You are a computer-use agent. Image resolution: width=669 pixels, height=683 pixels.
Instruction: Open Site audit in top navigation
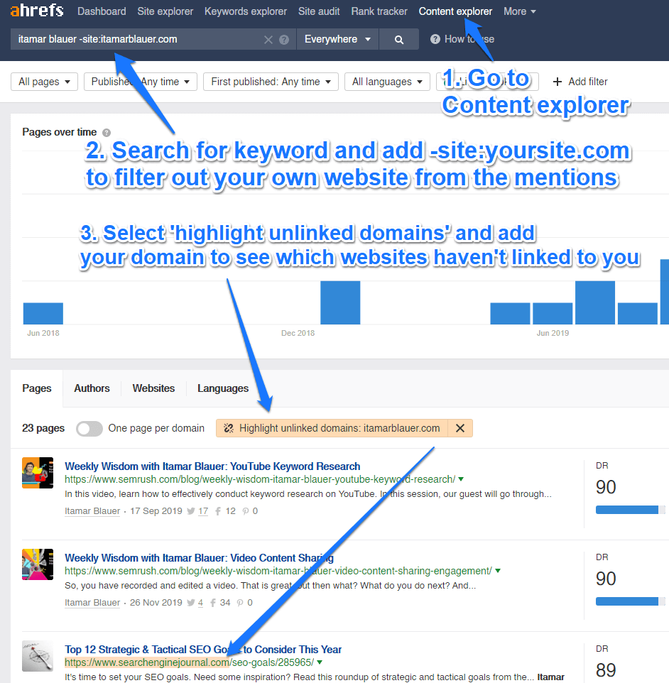click(x=319, y=11)
